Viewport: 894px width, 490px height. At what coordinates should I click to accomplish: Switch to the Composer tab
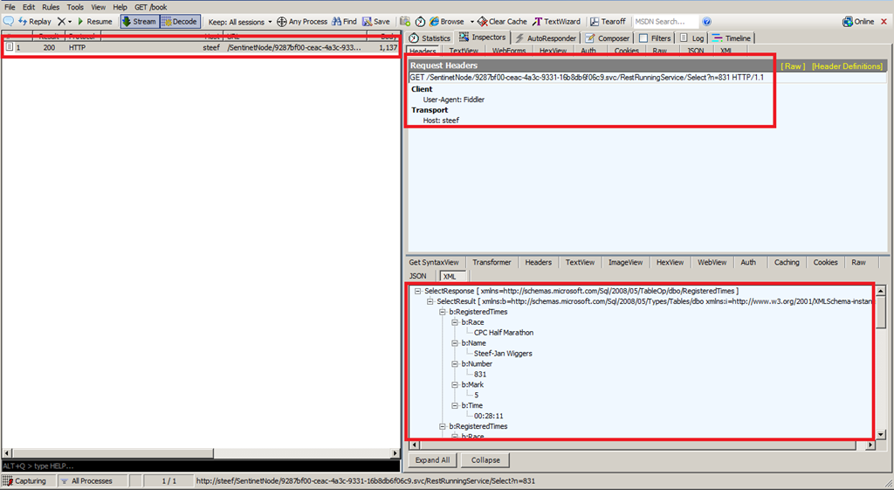coord(608,38)
